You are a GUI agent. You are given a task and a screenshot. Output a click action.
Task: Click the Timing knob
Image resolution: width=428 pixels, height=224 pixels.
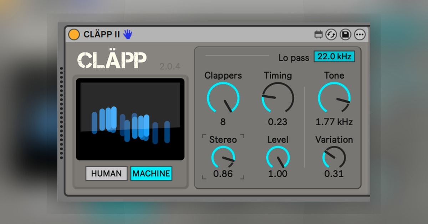pos(278,98)
